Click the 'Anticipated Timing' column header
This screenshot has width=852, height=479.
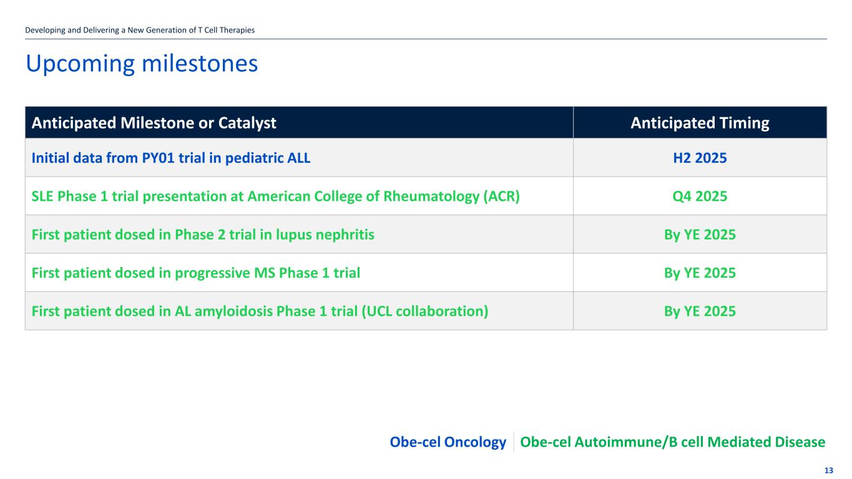(700, 123)
